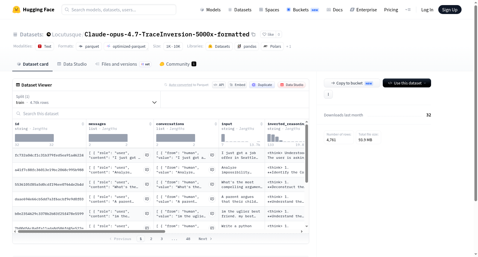This screenshot has width=478, height=257.
Task: Open chat view icon for b0e23546 conversations
Action: pos(212,214)
